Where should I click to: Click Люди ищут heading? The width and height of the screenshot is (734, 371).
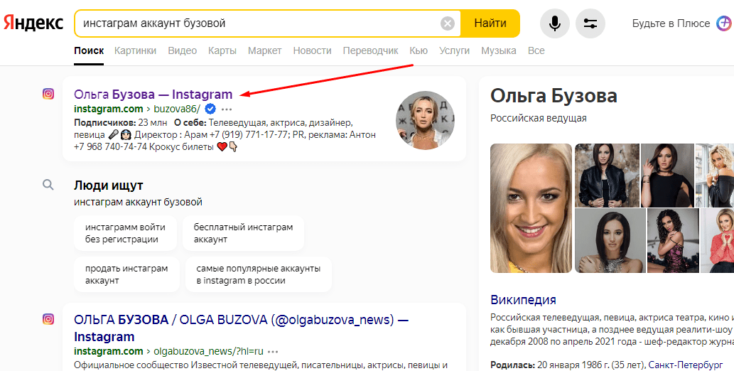click(108, 185)
